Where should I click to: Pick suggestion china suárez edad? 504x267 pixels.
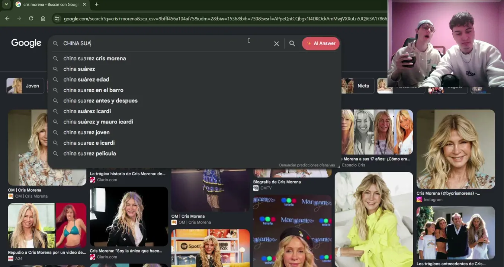pyautogui.click(x=194, y=79)
